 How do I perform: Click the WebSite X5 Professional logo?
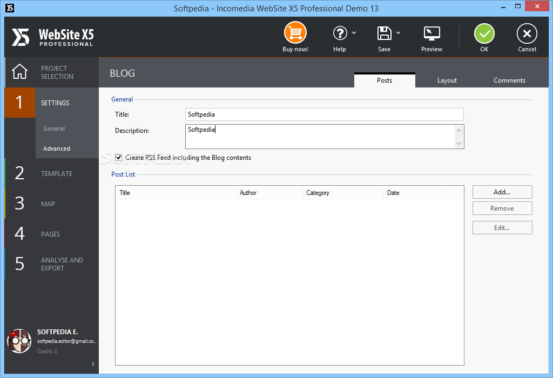coord(53,37)
